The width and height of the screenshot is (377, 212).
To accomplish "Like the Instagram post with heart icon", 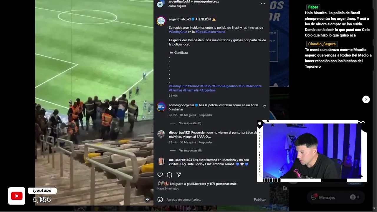I will [x=160, y=175].
